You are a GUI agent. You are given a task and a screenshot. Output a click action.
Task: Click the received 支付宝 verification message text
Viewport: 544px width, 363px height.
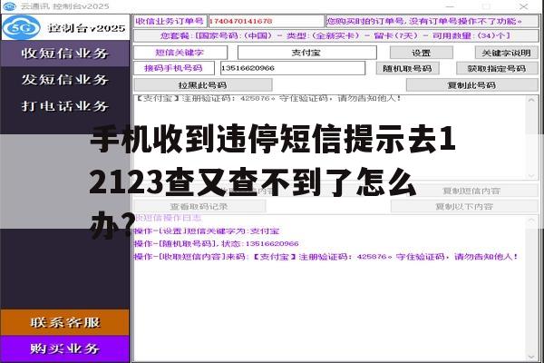pos(267,99)
